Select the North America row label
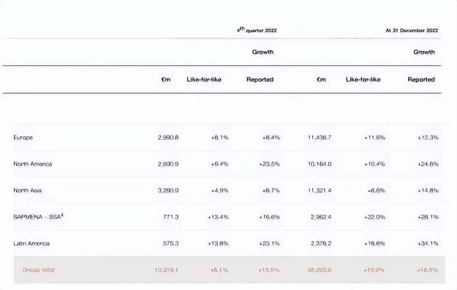The height and width of the screenshot is (290, 457). pos(33,164)
